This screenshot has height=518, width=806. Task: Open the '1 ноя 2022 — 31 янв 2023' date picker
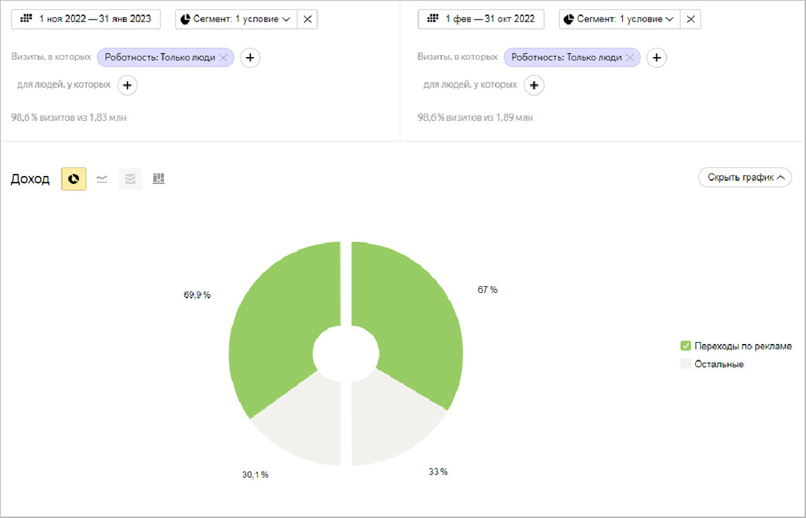coord(86,19)
